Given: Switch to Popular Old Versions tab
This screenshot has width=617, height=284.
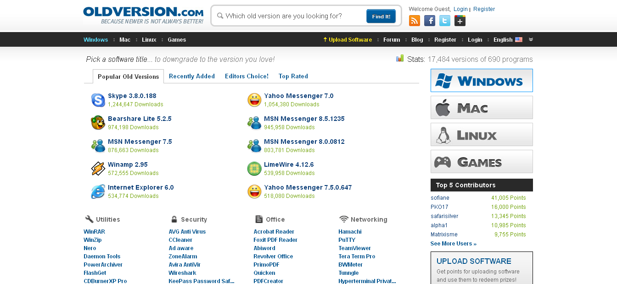Looking at the screenshot, I should point(128,76).
